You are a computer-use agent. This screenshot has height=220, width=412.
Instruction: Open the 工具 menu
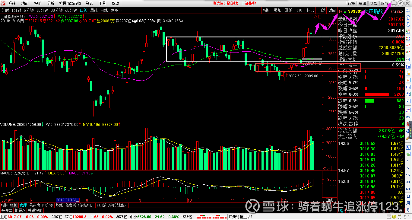point(103,3)
